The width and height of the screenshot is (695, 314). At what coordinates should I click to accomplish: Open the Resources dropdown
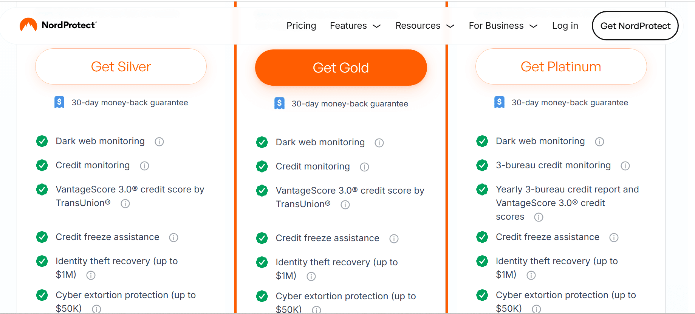tap(424, 26)
